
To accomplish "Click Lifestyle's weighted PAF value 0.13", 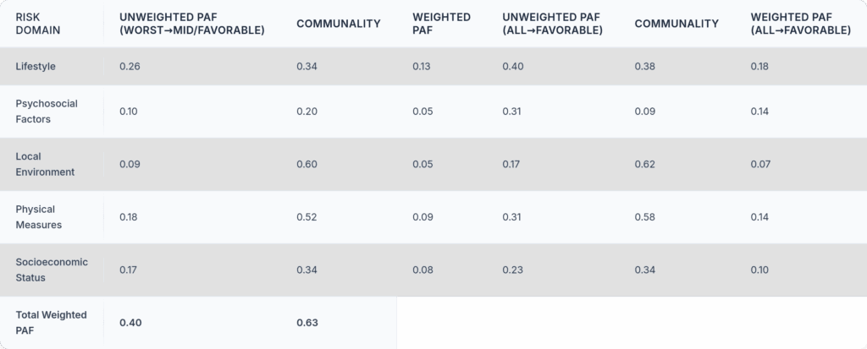I will coord(421,66).
